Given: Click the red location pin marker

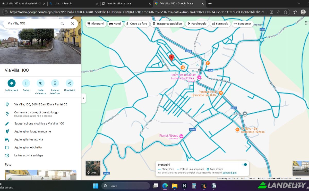Looking at the screenshot, I should coord(171,58).
